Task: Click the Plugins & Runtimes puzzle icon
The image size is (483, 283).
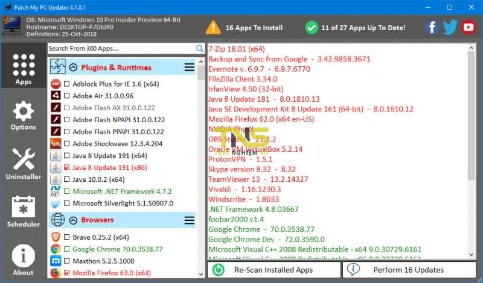Action: coord(58,67)
